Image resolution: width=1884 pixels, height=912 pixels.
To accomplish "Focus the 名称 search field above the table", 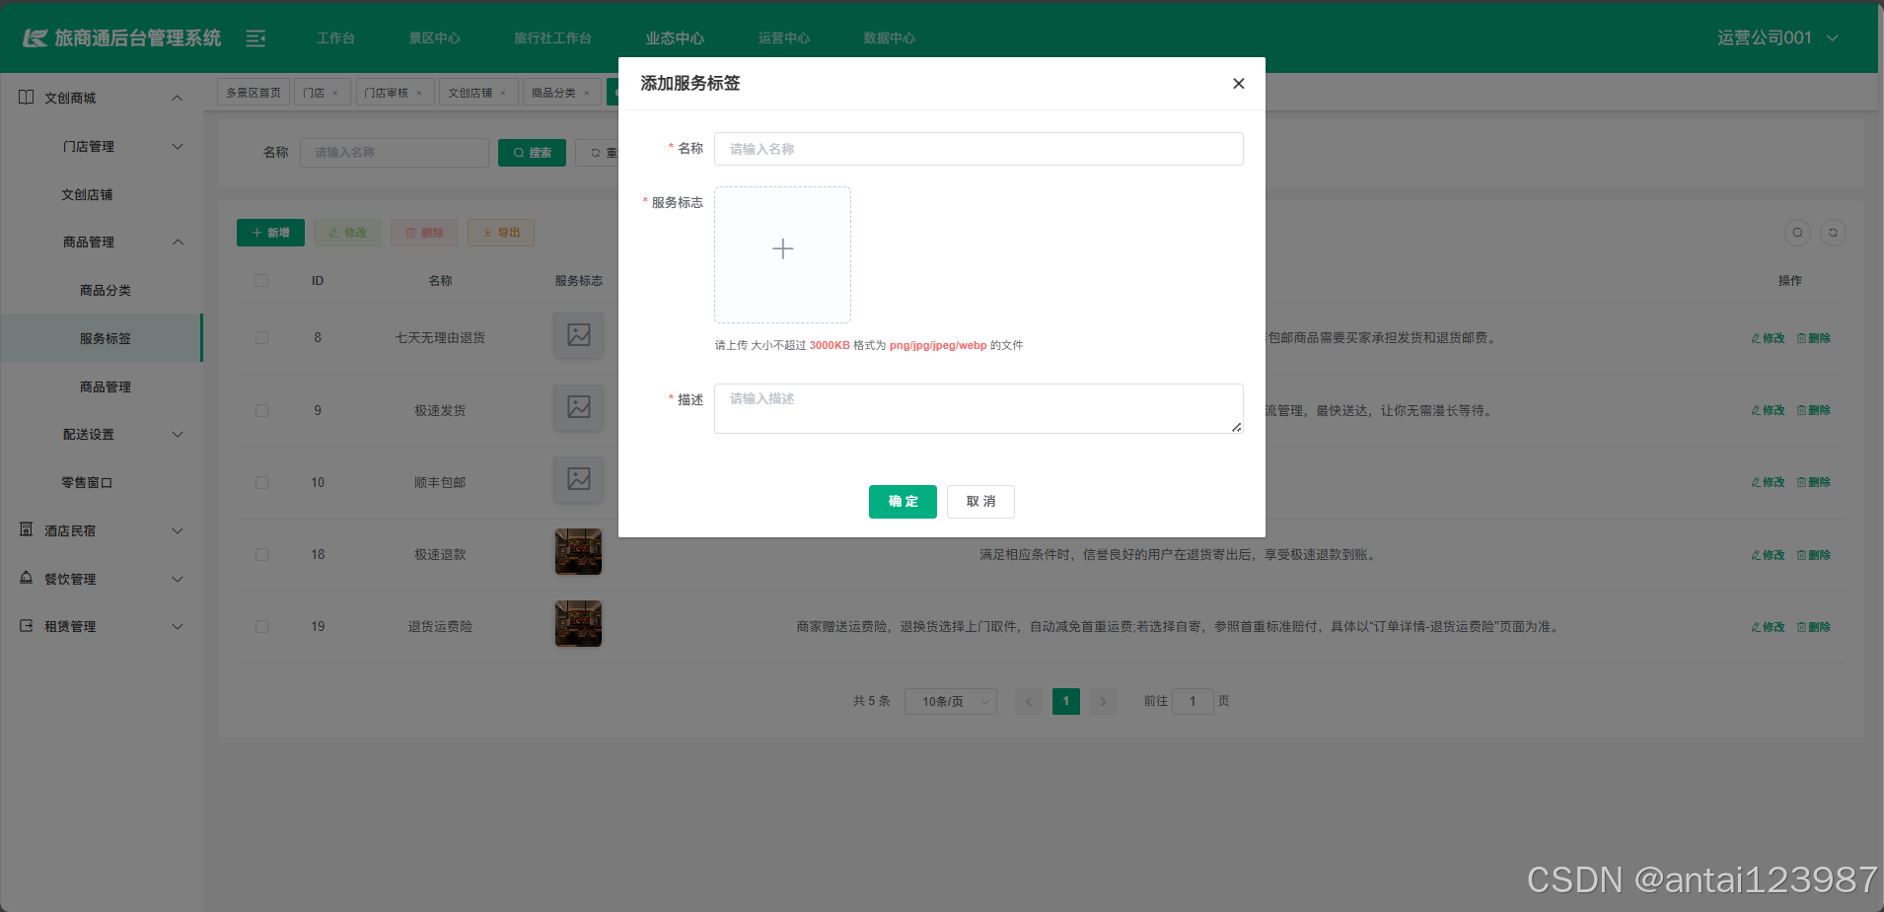I will [x=395, y=153].
